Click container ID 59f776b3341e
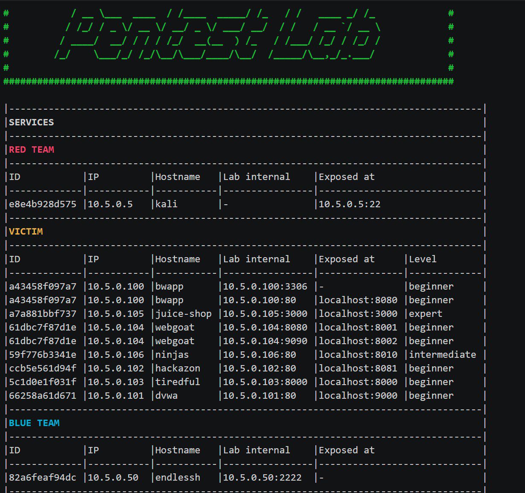The image size is (525, 493). tap(43, 355)
